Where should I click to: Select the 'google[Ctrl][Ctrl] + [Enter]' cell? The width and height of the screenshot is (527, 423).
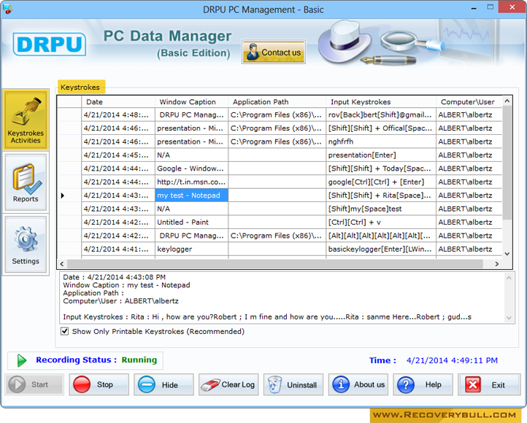[x=381, y=182]
